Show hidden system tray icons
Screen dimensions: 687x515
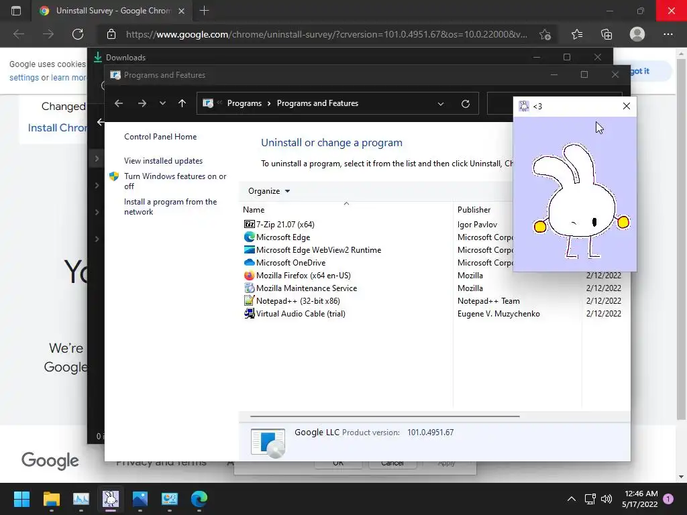coord(572,499)
